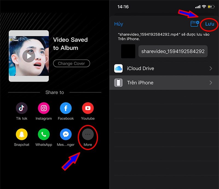The image size is (219, 189).
Task: Tap the black video thumbnail
Action: point(128,51)
